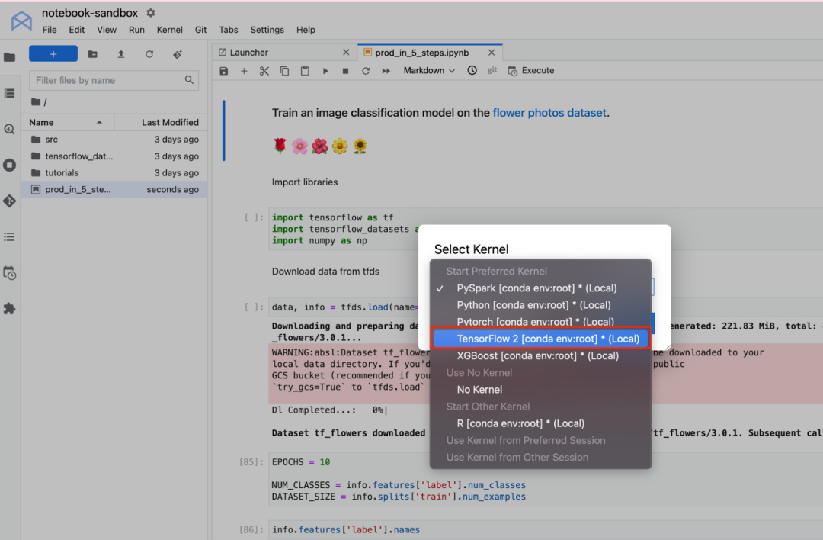The image size is (823, 540).
Task: Select TensorFlow 2 kernel option
Action: point(540,339)
